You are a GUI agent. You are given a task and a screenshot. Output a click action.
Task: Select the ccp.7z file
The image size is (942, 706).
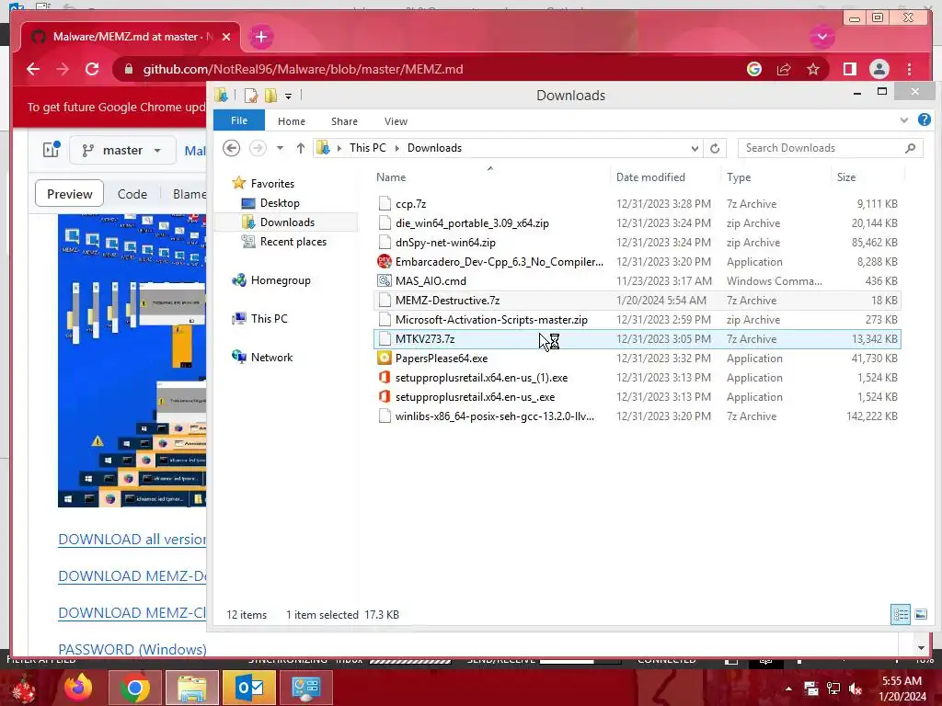coord(637,204)
